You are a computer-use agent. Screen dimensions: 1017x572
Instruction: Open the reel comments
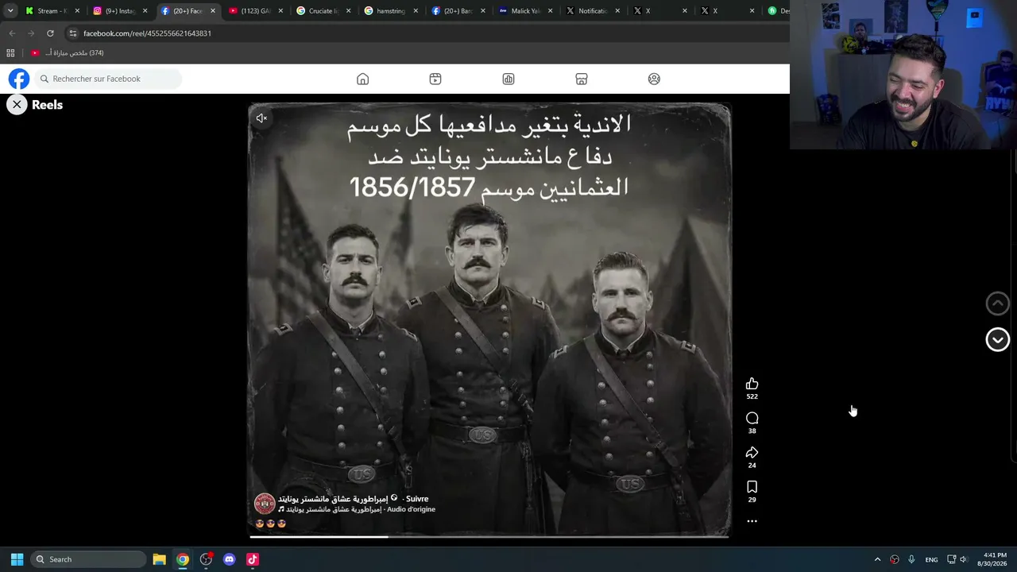point(752,418)
